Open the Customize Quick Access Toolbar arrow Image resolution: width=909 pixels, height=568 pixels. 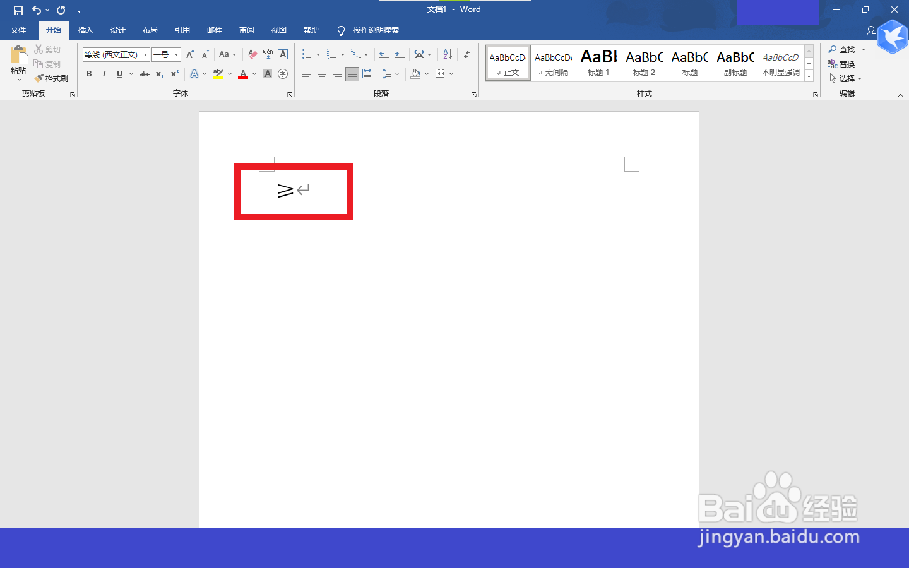(79, 11)
